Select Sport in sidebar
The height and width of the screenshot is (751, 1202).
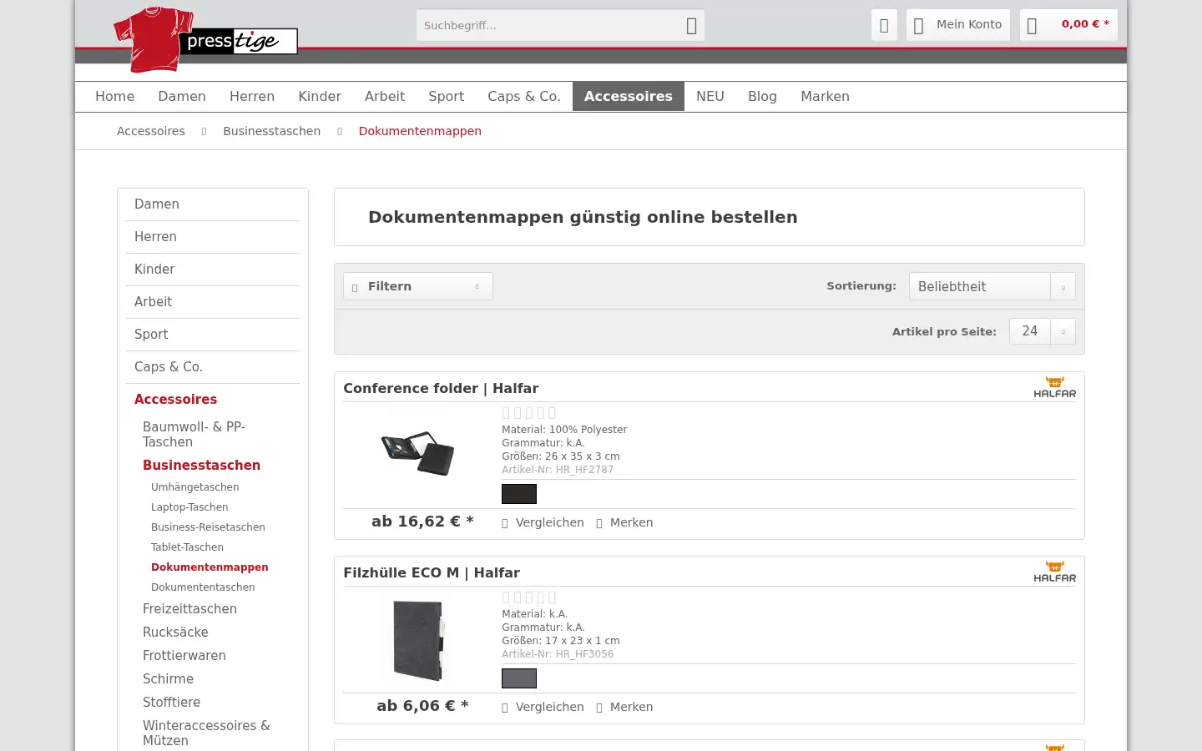213,335
